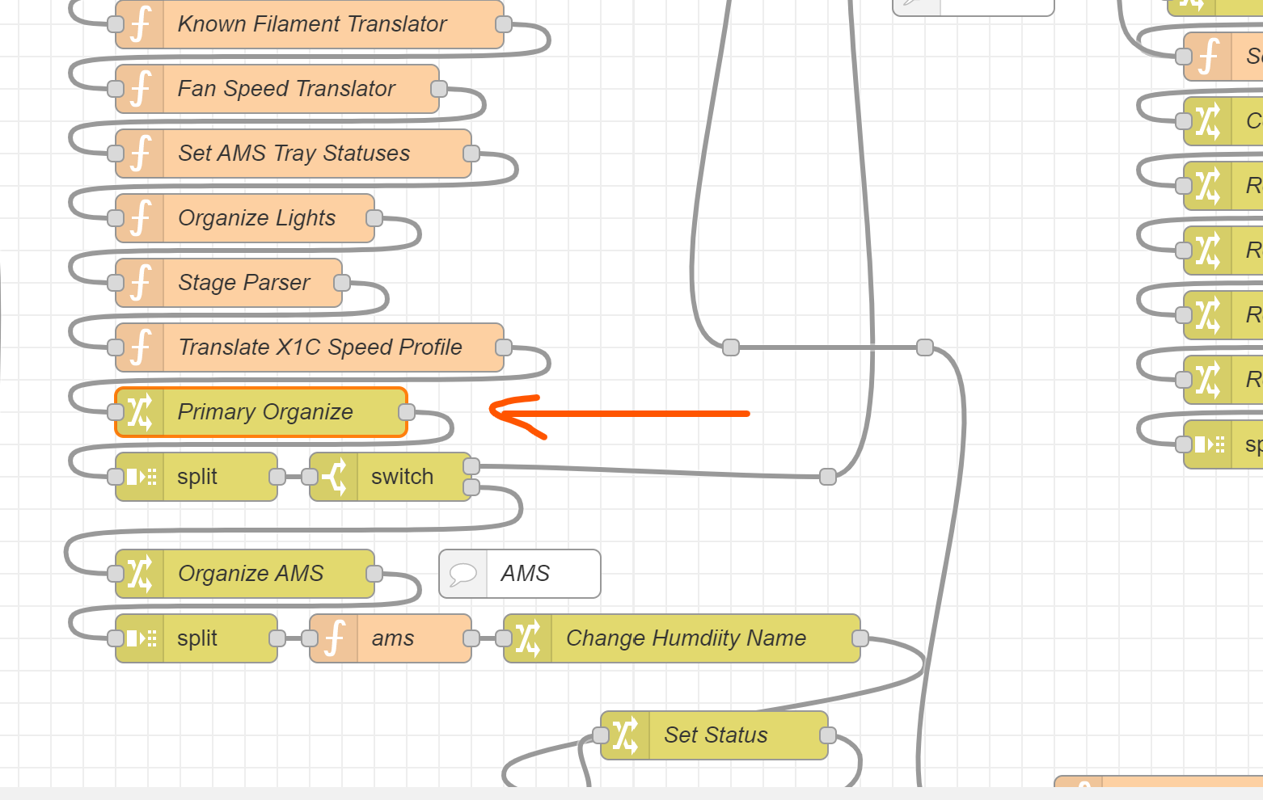Select the Translate X1C Speed Profile label

pyautogui.click(x=320, y=347)
